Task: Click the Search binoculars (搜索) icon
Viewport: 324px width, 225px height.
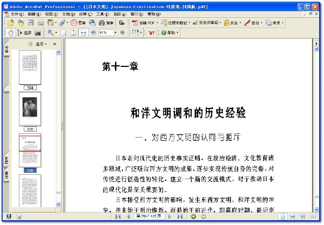Action: point(106,23)
